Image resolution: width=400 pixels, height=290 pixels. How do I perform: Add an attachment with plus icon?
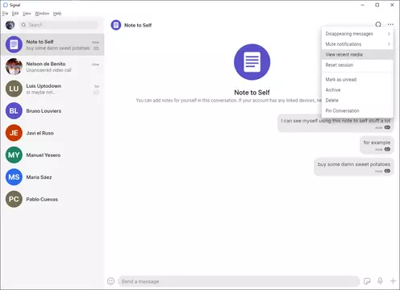pos(393,281)
